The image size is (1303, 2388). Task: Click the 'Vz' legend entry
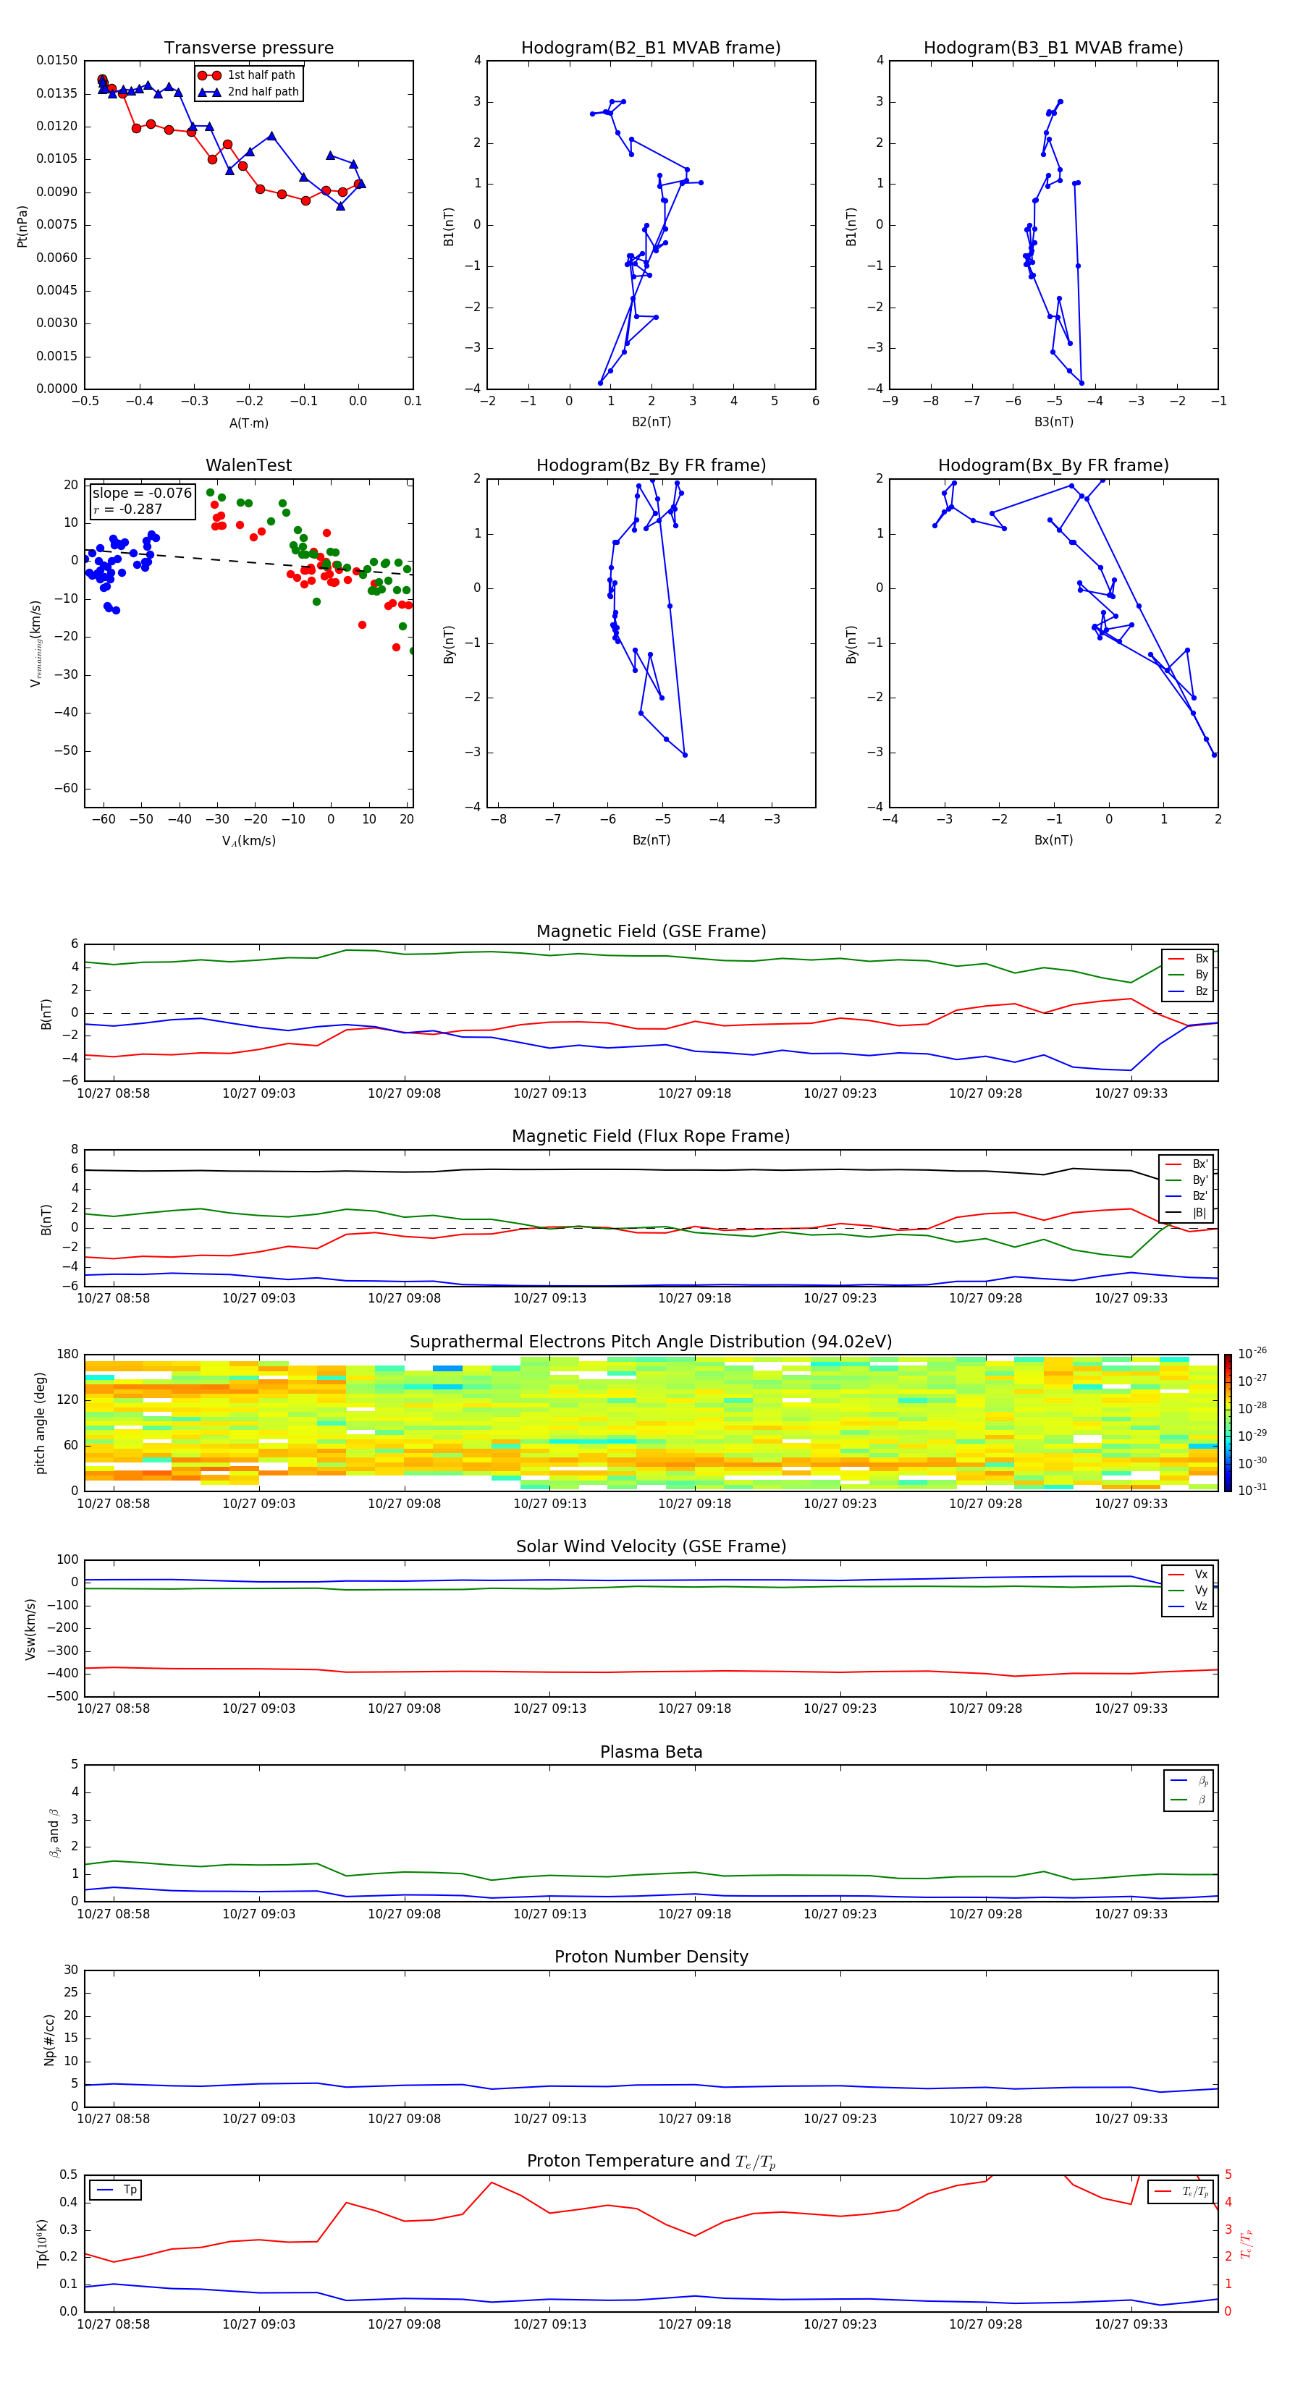pos(1189,1606)
